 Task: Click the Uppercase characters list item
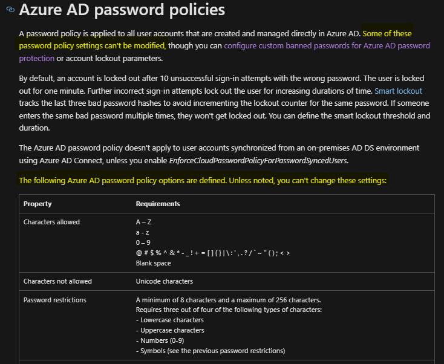tap(170, 330)
